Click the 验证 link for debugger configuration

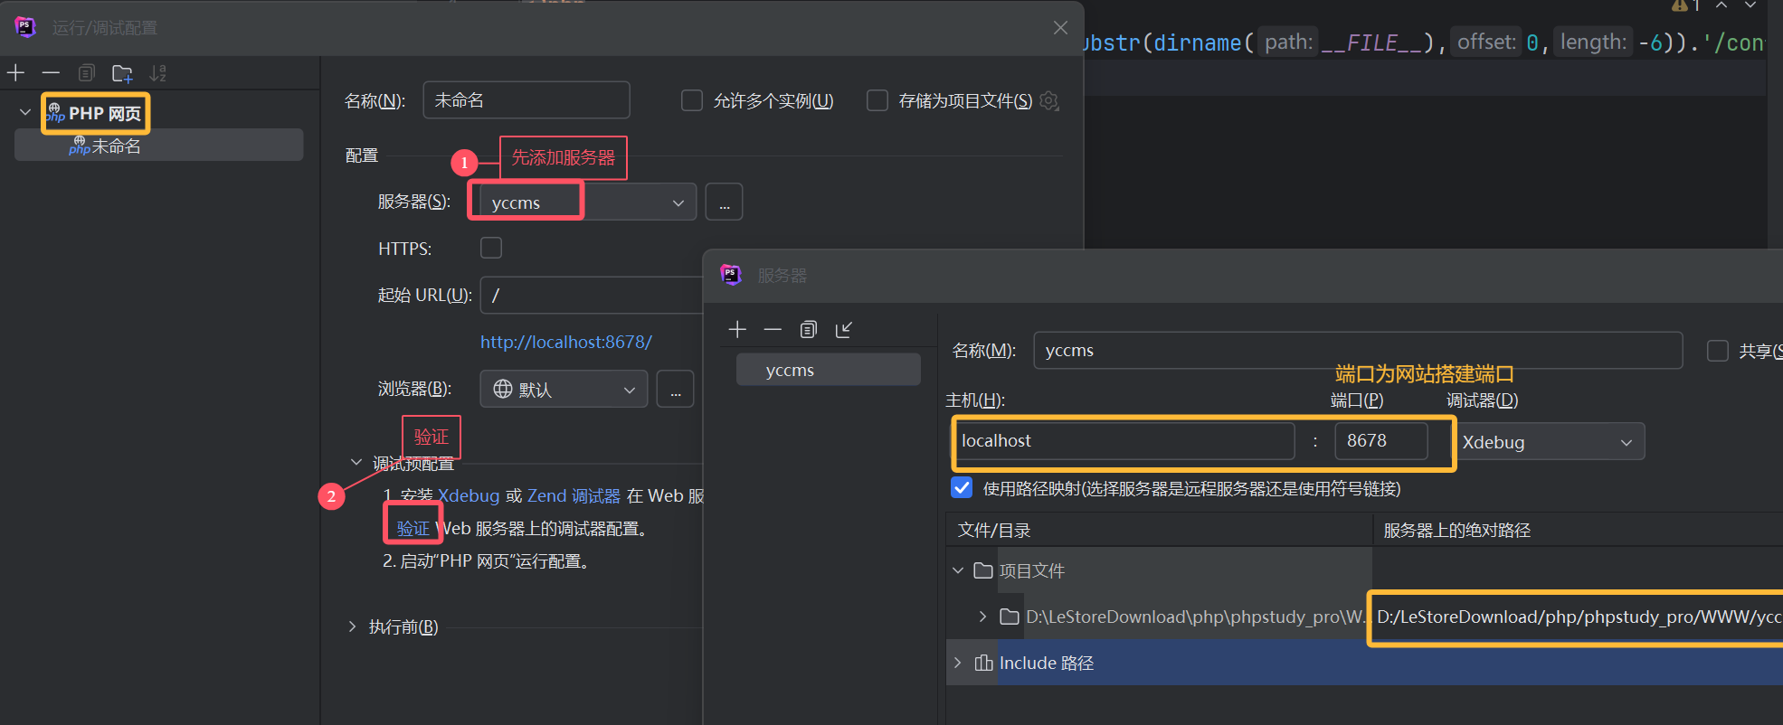[x=413, y=529]
